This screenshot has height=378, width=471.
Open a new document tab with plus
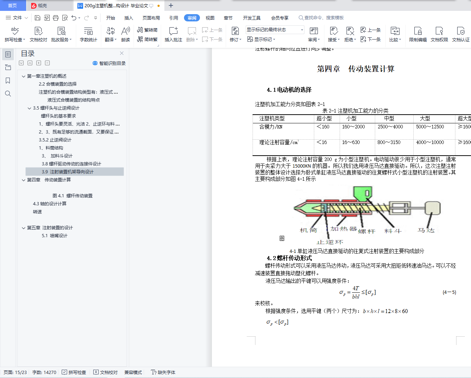171,5
